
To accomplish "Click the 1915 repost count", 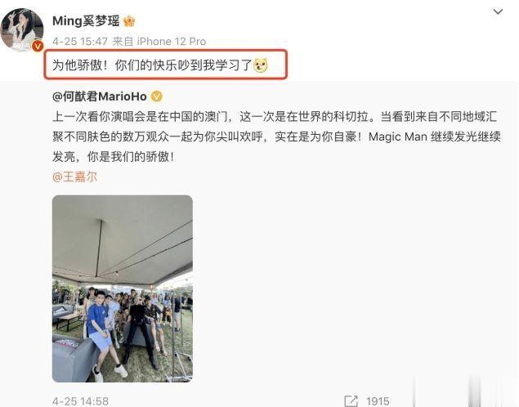I will 378,401.
